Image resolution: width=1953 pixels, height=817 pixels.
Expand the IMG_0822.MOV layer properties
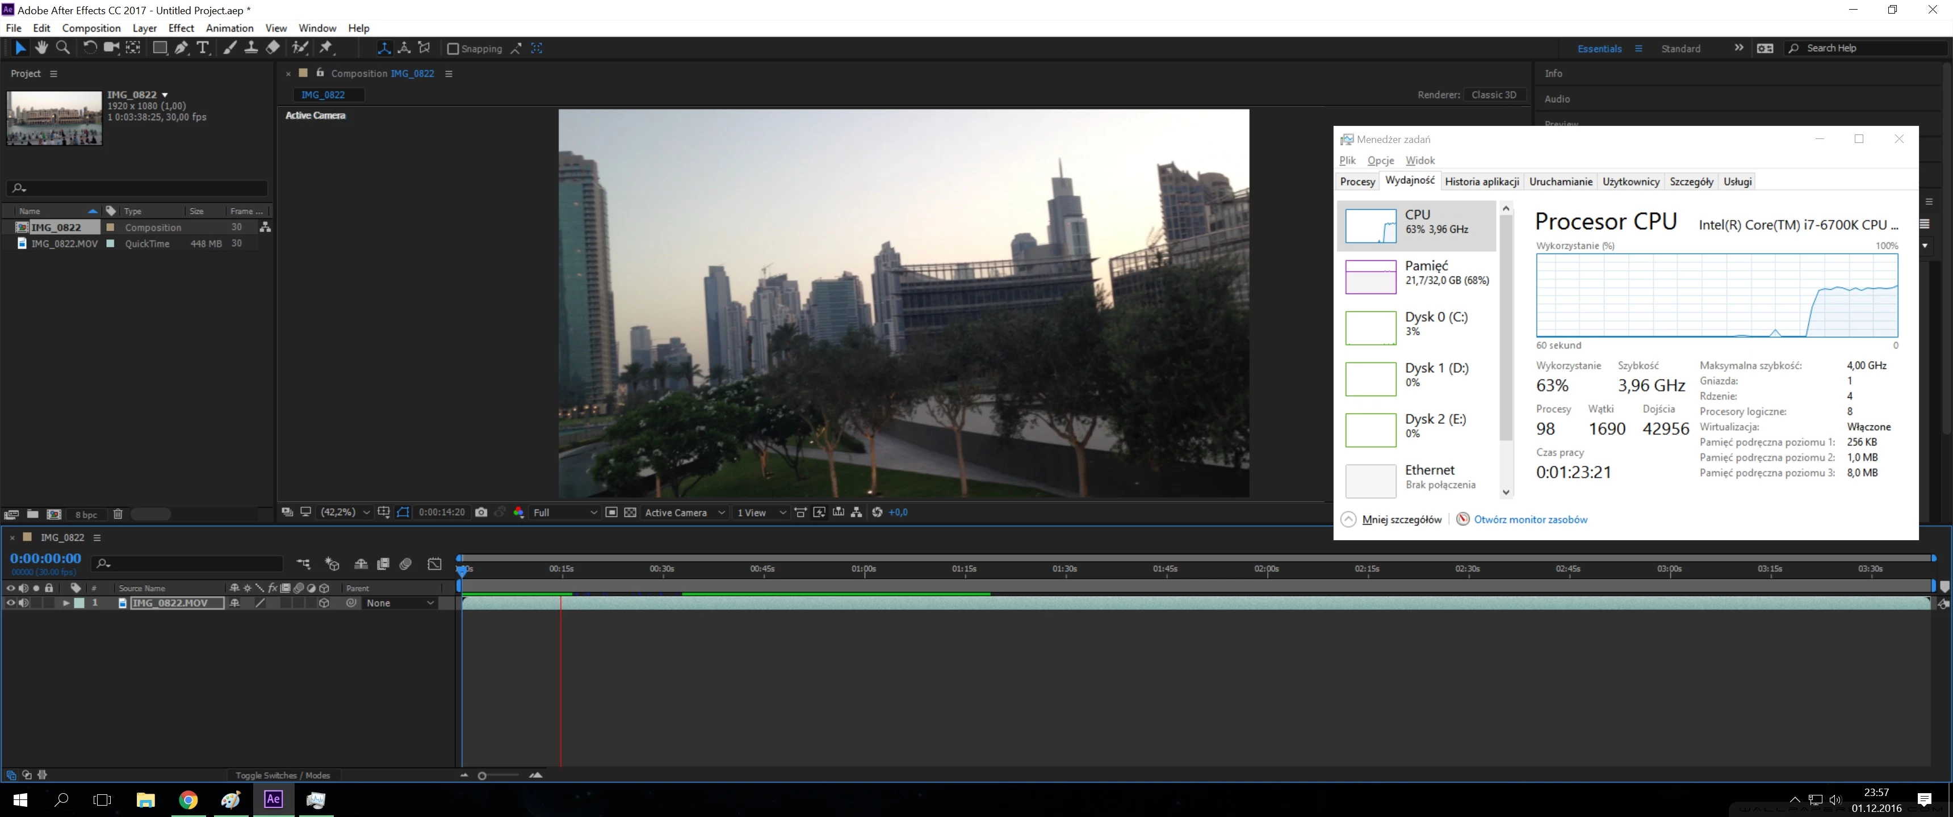[66, 603]
